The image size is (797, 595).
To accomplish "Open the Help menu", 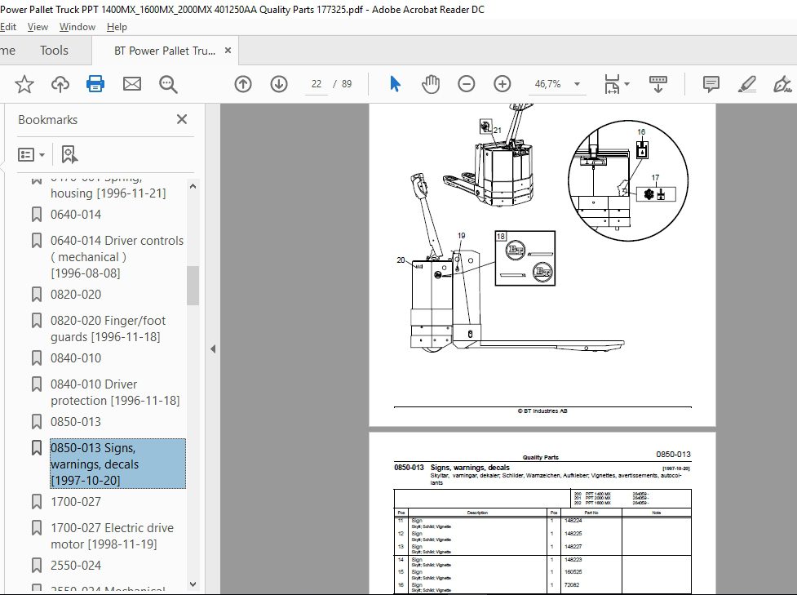I will (x=117, y=27).
